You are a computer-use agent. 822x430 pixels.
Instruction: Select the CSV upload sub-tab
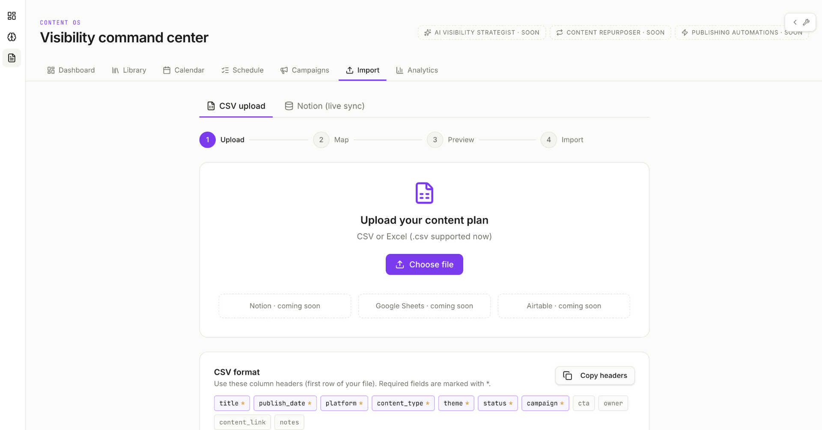click(x=236, y=106)
